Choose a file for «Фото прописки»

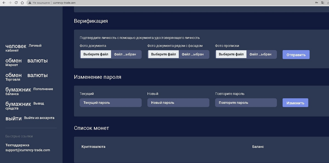click(231, 54)
